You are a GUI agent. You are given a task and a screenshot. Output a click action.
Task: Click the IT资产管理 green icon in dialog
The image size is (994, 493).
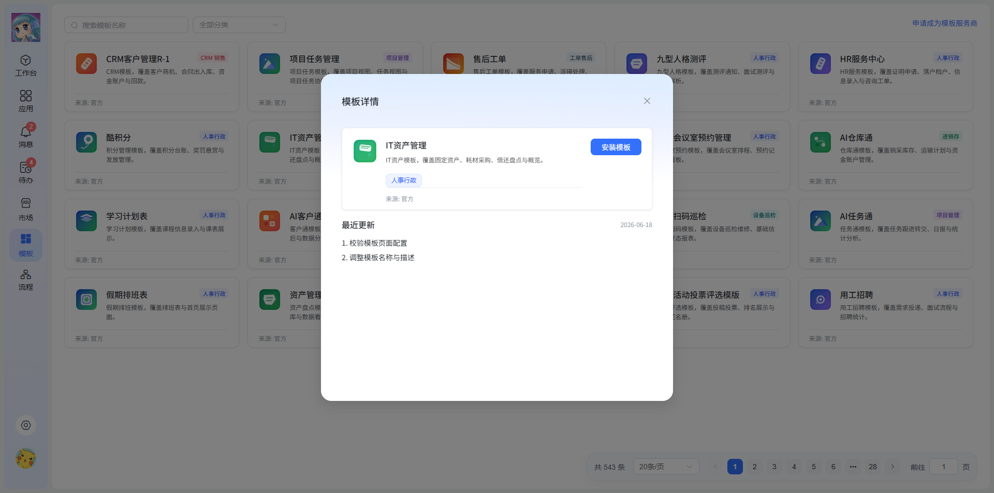click(365, 151)
